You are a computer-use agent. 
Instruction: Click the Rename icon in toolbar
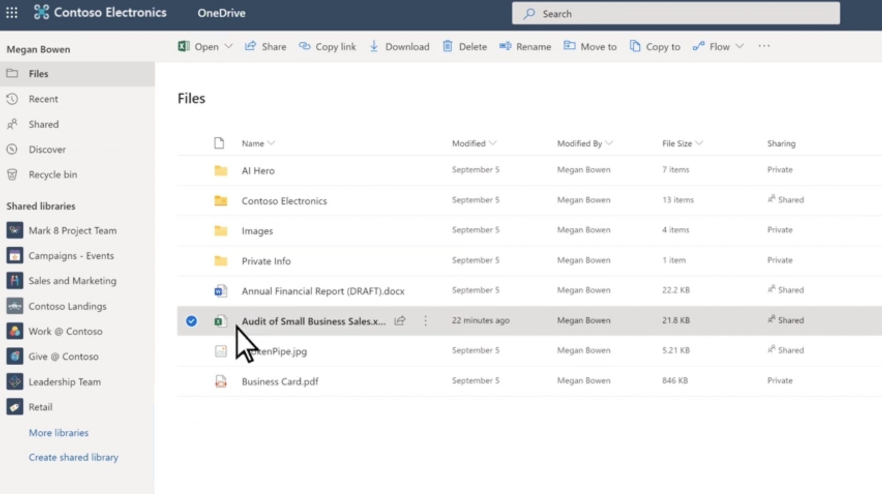505,46
